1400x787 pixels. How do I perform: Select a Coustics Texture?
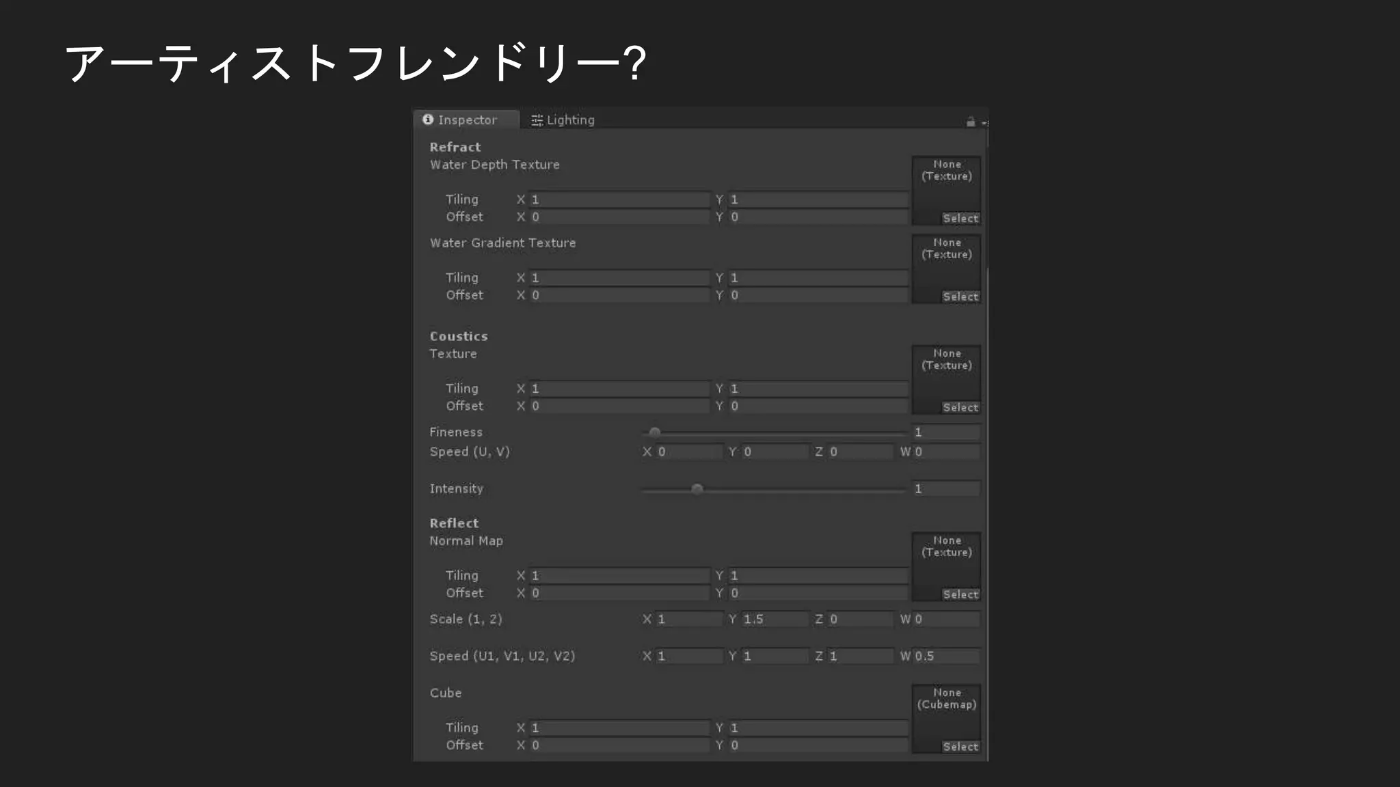(x=960, y=407)
